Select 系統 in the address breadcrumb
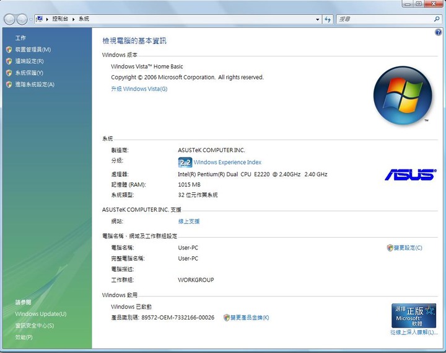Screen dimensions: 446x353 (x=84, y=19)
